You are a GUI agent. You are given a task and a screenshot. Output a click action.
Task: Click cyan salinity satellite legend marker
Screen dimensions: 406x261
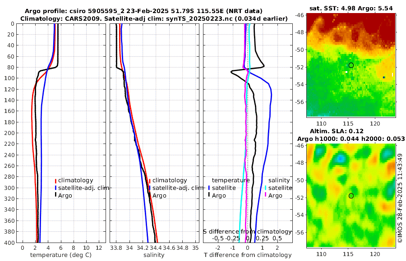click(266, 188)
